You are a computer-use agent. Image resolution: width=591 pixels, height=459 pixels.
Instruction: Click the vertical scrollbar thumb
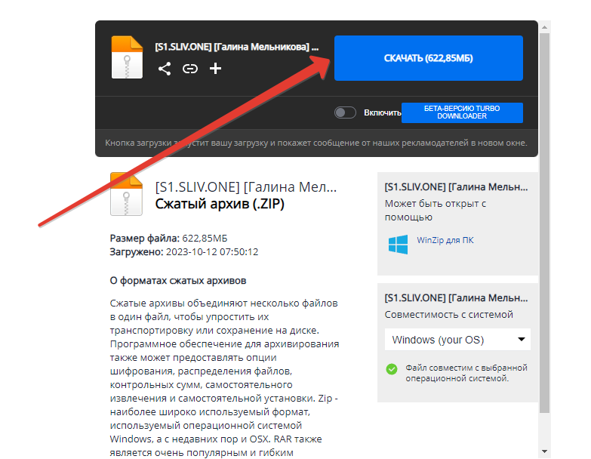click(544, 223)
